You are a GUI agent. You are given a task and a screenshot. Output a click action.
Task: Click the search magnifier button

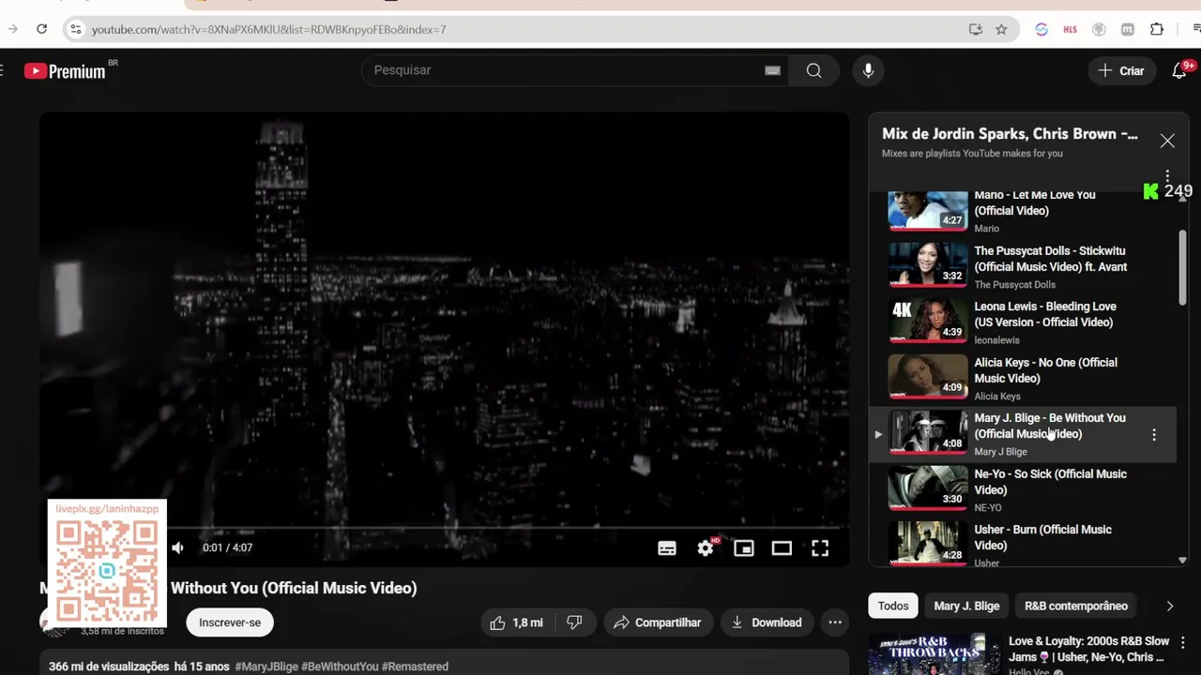tap(813, 70)
